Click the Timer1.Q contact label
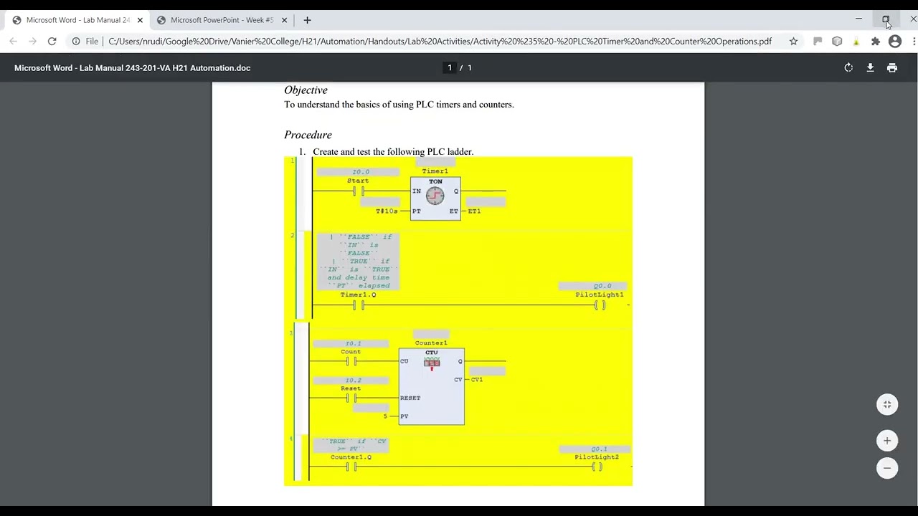This screenshot has width=918, height=516. coord(358,295)
